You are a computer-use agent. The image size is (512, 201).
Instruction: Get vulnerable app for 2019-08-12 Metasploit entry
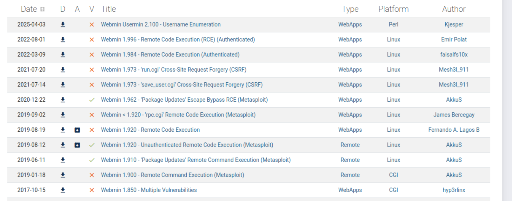click(77, 145)
